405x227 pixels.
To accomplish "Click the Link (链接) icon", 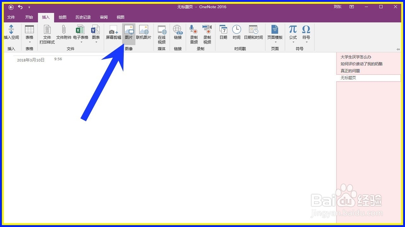I will point(178,29).
